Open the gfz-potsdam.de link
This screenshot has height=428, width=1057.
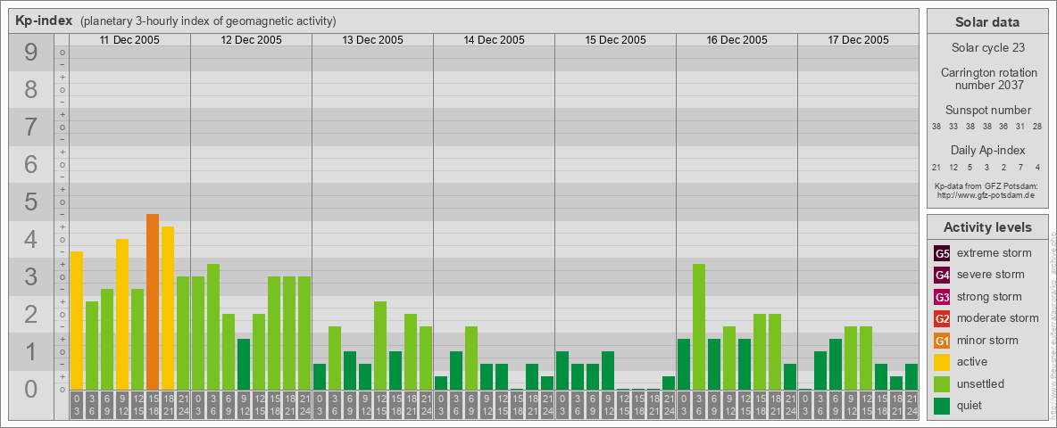click(986, 194)
